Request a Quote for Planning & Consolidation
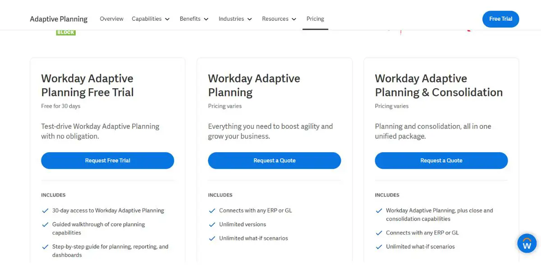The width and height of the screenshot is (541, 270). 441,161
